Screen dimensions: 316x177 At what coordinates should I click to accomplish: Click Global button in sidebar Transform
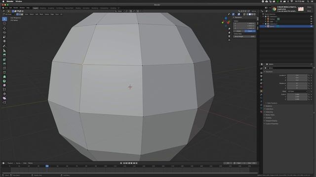[238, 31]
